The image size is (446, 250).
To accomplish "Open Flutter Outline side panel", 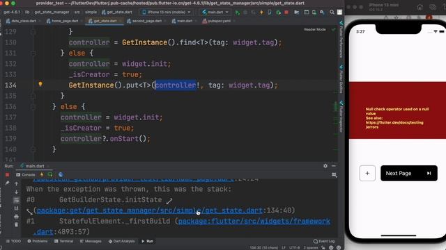I will point(341,79).
